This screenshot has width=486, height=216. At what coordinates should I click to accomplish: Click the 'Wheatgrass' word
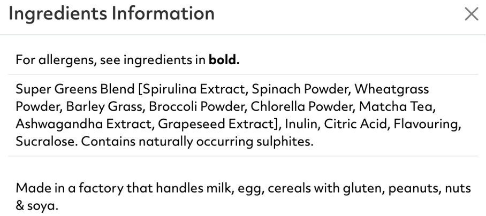[x=392, y=89]
